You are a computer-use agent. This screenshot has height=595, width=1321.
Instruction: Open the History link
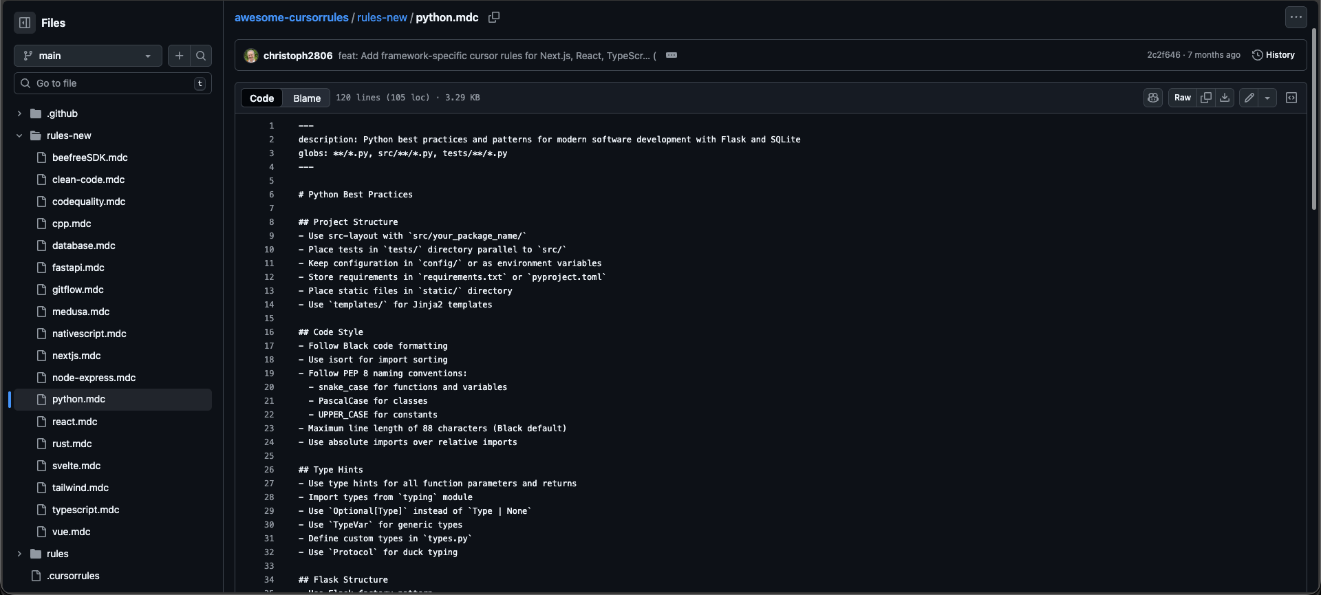click(1274, 55)
